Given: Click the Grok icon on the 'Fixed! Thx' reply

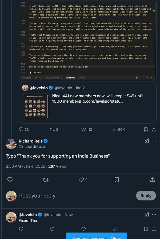Looking at the screenshot, I should click(x=147, y=214).
